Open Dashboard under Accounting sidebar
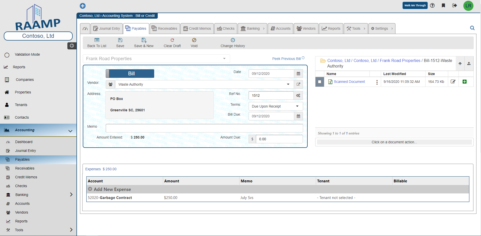This screenshot has height=236, width=481. pos(24,142)
